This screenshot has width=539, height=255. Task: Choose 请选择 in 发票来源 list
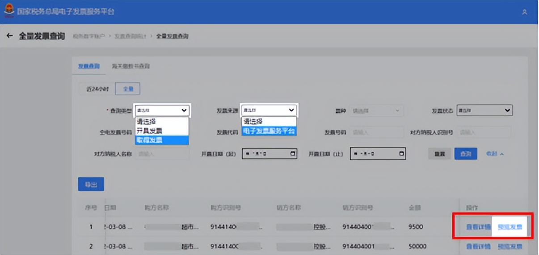coord(269,121)
